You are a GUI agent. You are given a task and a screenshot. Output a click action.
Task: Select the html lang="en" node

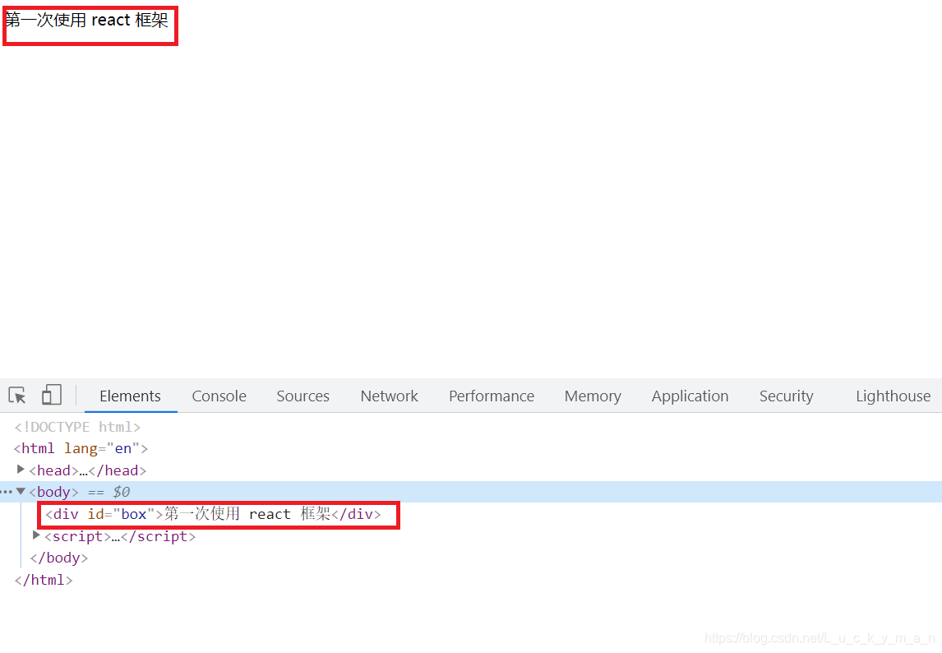81,448
